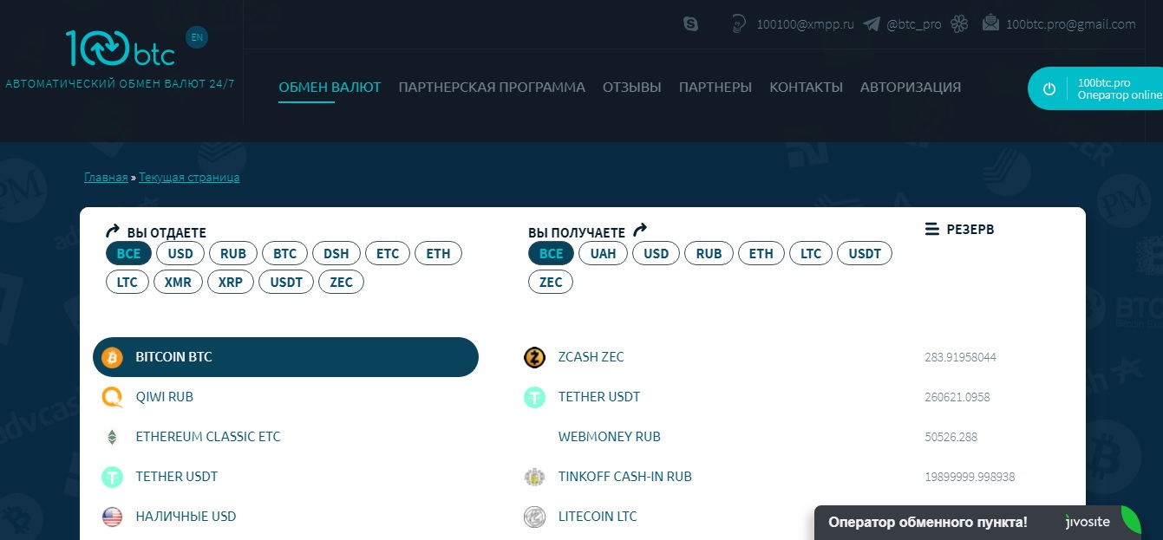Filter give currencies by XRP

pos(231,283)
